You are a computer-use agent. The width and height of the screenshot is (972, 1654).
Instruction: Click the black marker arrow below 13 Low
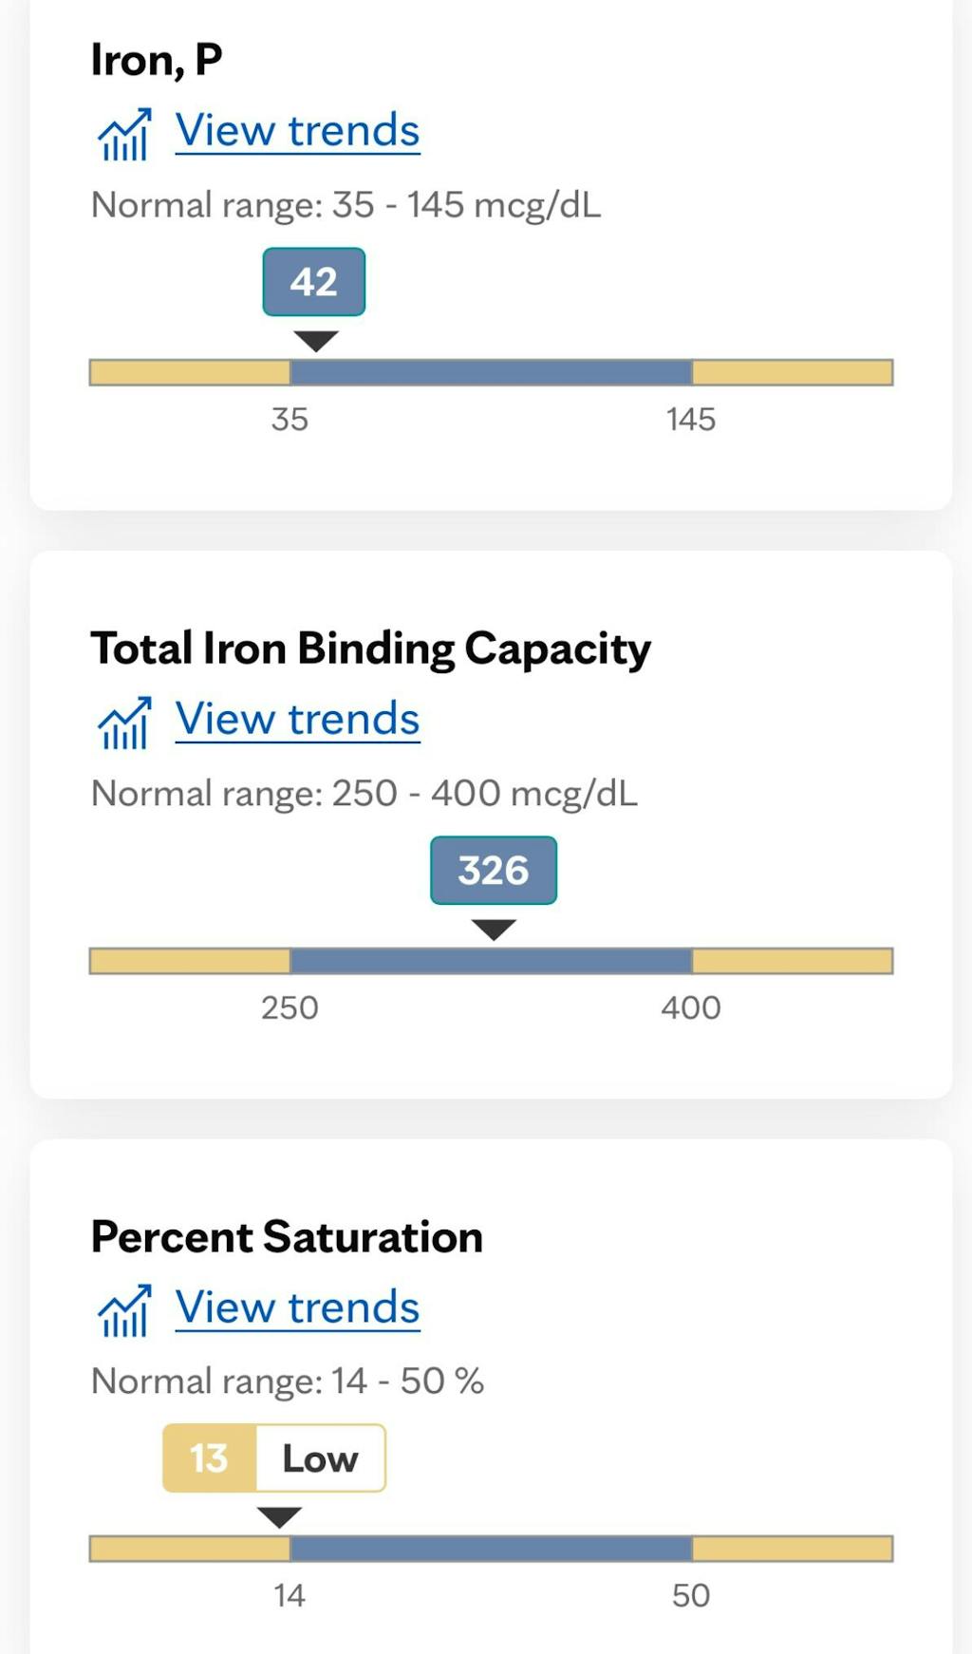(279, 1516)
